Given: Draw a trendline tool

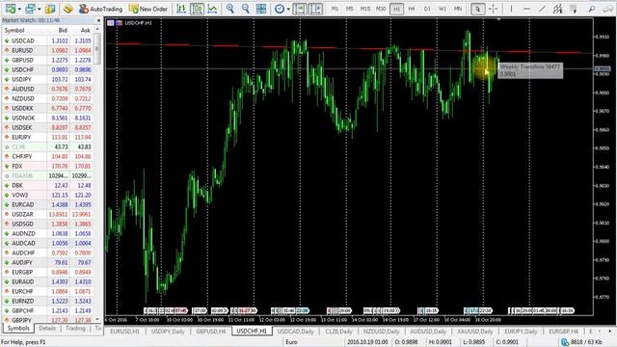Looking at the screenshot, I should [542, 9].
